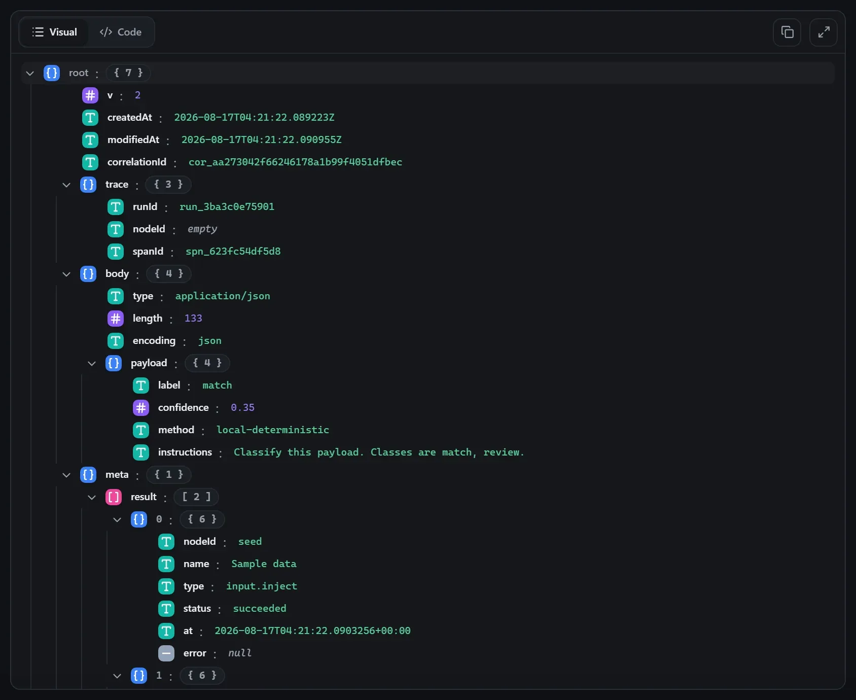Select the empty nodeId value under trace

pyautogui.click(x=202, y=229)
